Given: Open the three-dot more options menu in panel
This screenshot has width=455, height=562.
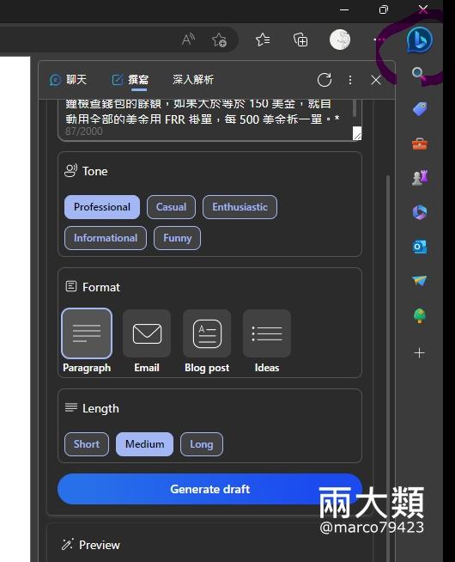Looking at the screenshot, I should coord(350,80).
